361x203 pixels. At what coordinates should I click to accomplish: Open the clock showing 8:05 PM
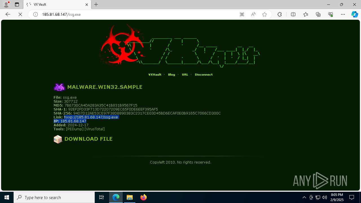coord(337,197)
